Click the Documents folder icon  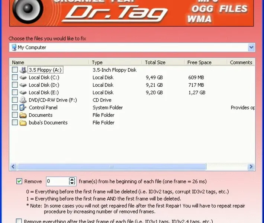(23, 115)
